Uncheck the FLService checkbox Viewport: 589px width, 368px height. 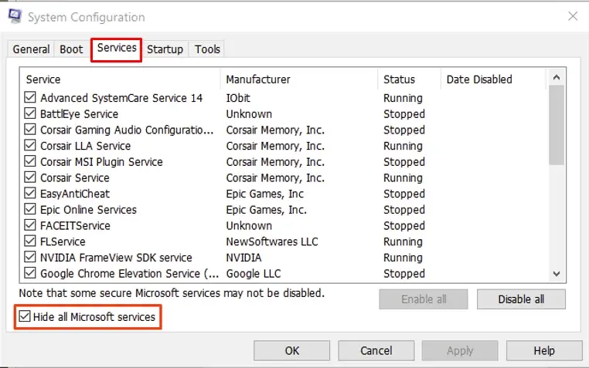click(x=30, y=241)
